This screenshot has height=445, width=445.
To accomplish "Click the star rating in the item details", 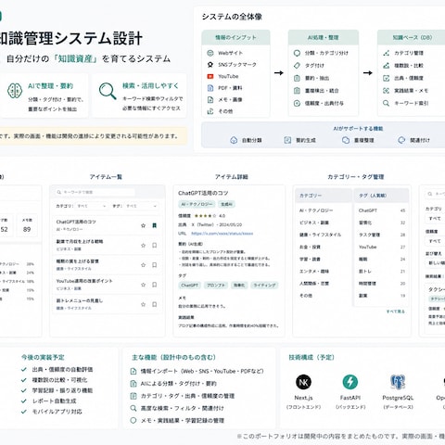I will pos(205,216).
